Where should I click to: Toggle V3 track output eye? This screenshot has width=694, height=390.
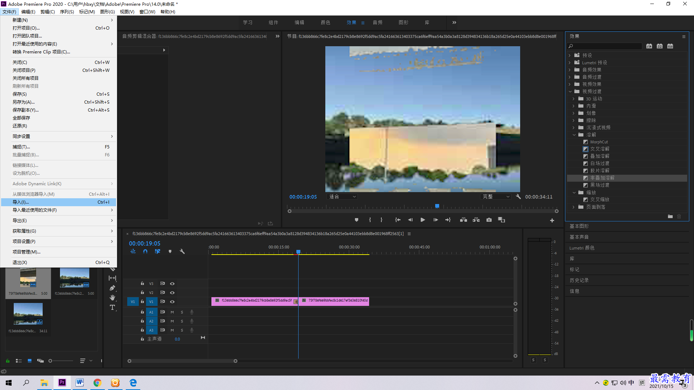(x=172, y=284)
